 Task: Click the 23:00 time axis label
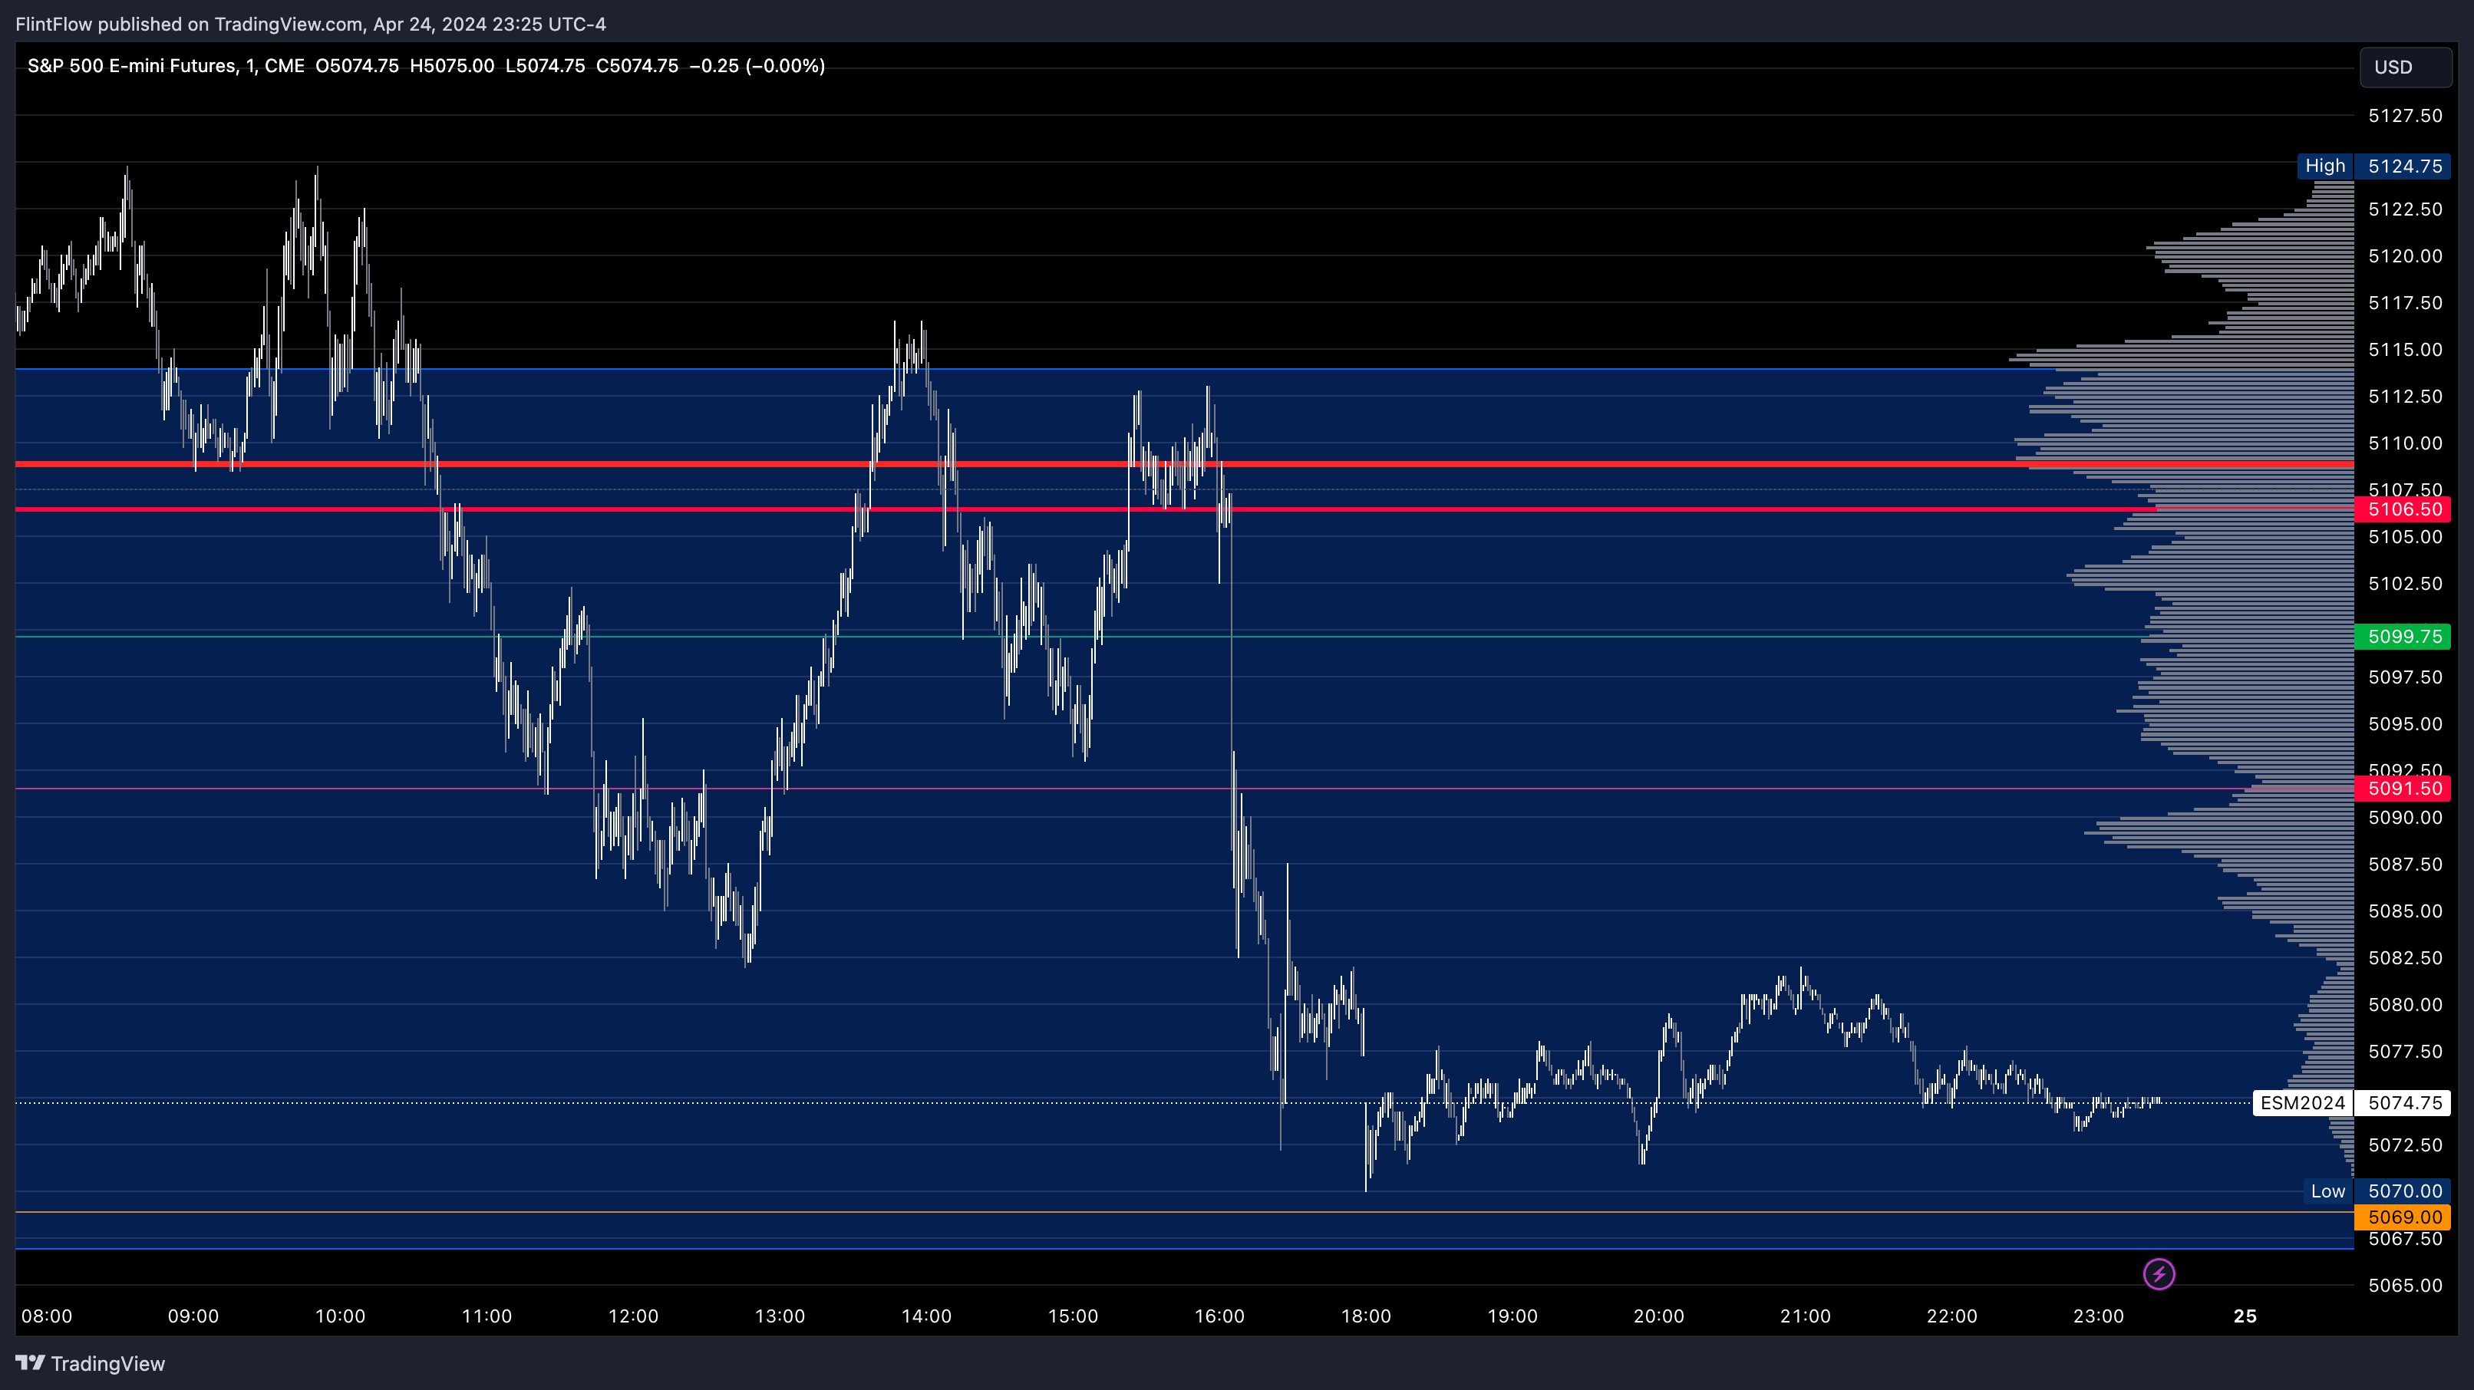[2099, 1316]
